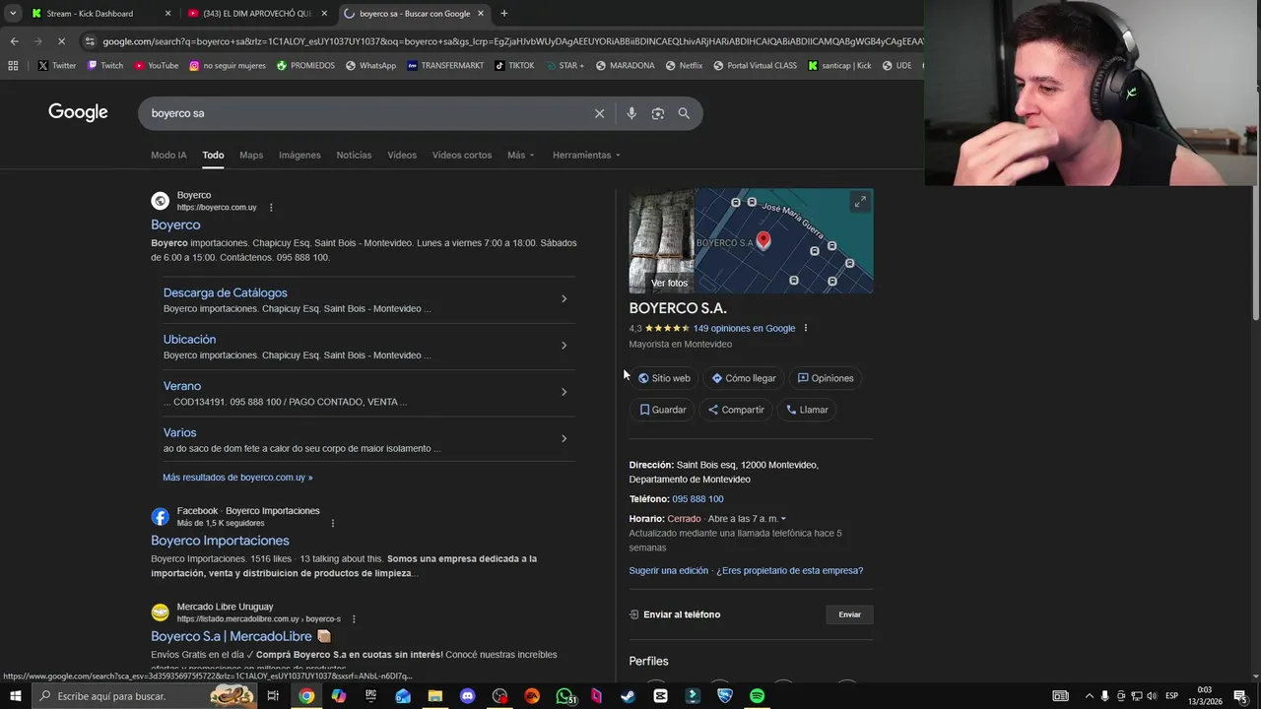Click the Windows search box Escribe aquí para buscar
This screenshot has width=1261, height=709.
tap(143, 696)
